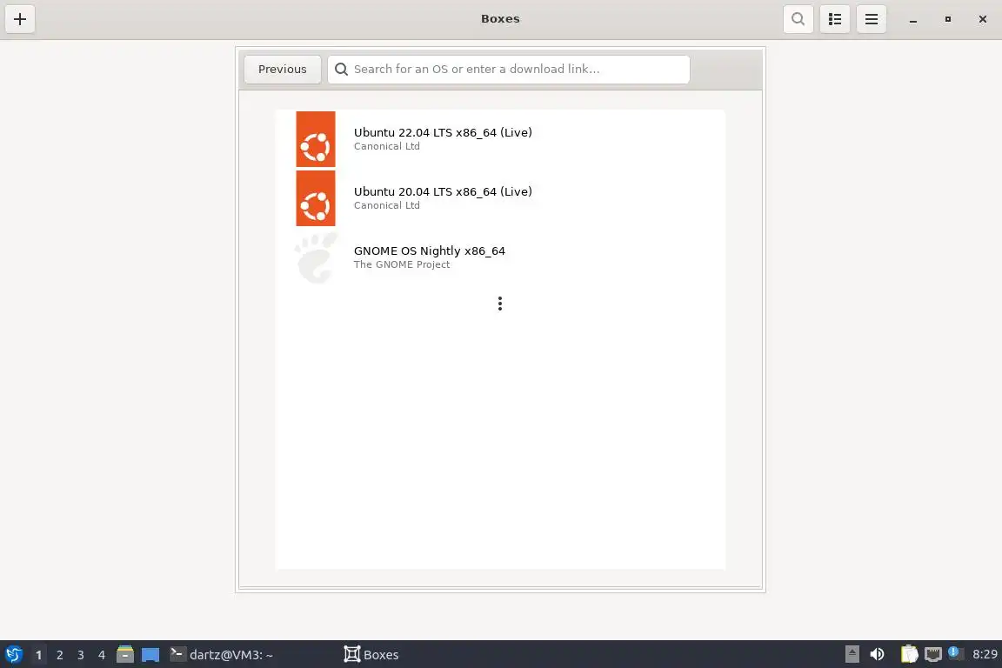Switch to workspace 2
Viewport: 1002px width, 668px height.
tap(59, 655)
